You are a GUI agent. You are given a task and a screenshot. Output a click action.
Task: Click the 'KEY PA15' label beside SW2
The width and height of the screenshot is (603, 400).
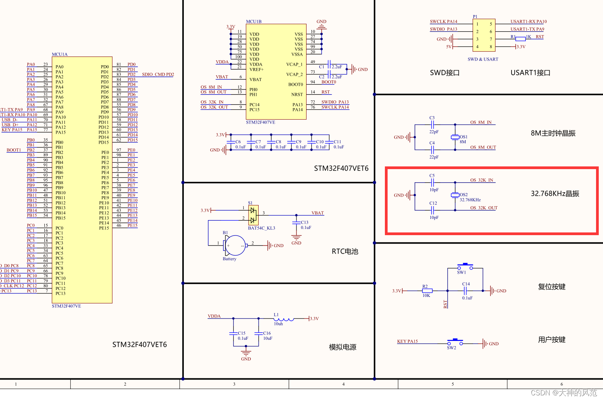coord(407,341)
